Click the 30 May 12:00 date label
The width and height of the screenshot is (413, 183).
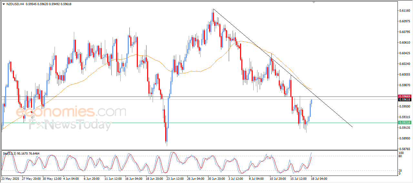(52, 178)
